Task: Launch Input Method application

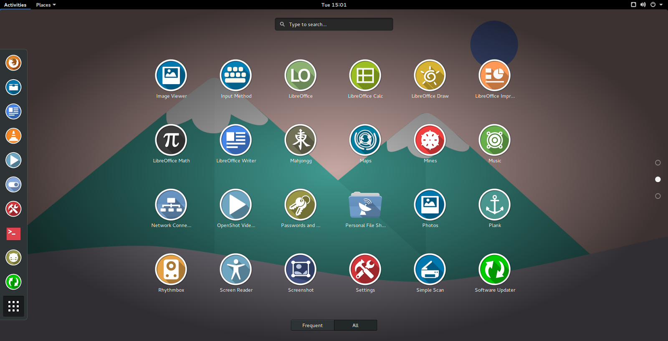Action: pos(236,75)
